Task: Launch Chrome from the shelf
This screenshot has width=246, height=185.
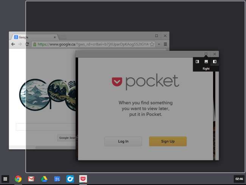Action: point(18,179)
